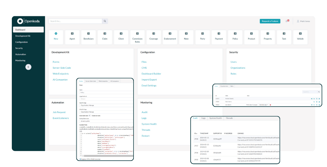Image resolution: width=327 pixels, height=167 pixels.
Task: Click the notifications bell icon
Action: click(287, 21)
